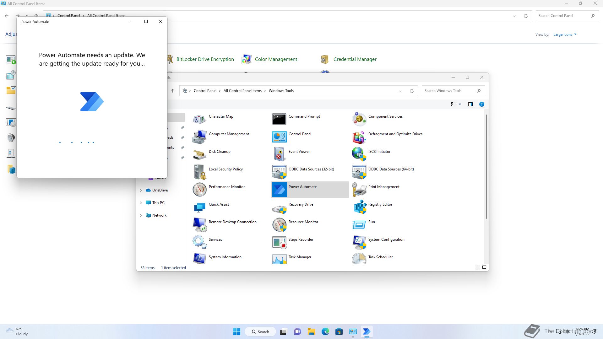
Task: Open Microsoft Store from taskbar
Action: (x=339, y=331)
